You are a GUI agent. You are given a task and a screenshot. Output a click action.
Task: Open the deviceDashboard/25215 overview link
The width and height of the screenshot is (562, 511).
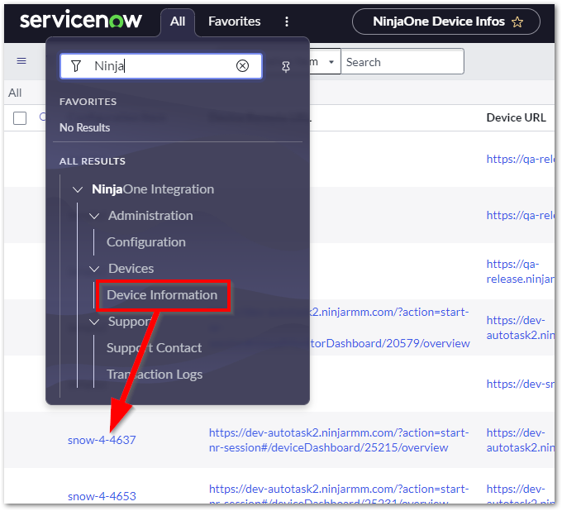(339, 440)
